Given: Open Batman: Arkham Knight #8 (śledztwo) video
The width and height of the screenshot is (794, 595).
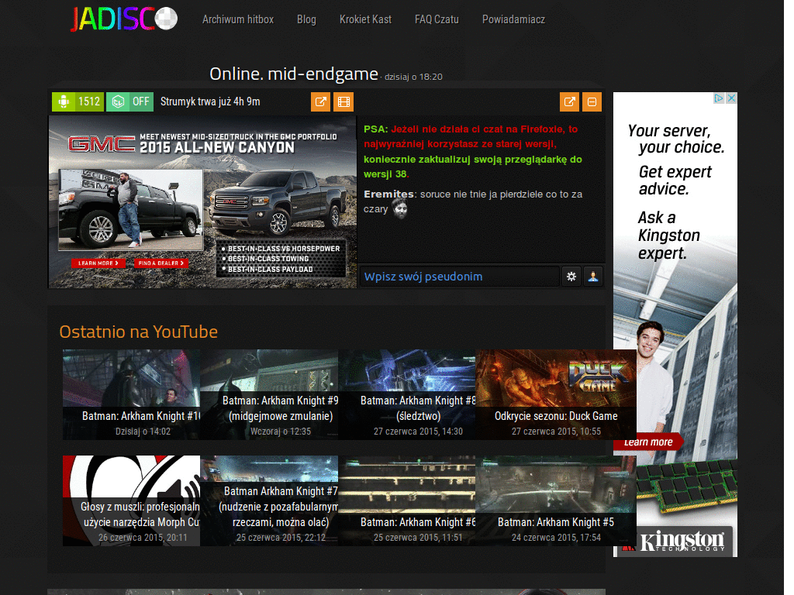Looking at the screenshot, I should click(407, 394).
